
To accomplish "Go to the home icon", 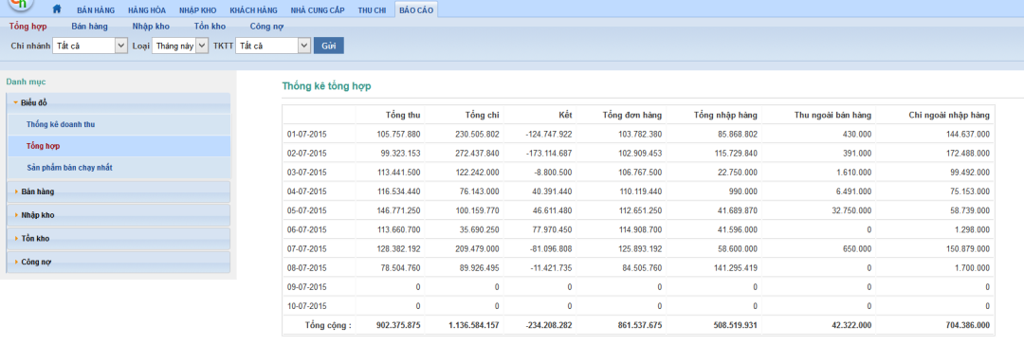I will point(57,9).
